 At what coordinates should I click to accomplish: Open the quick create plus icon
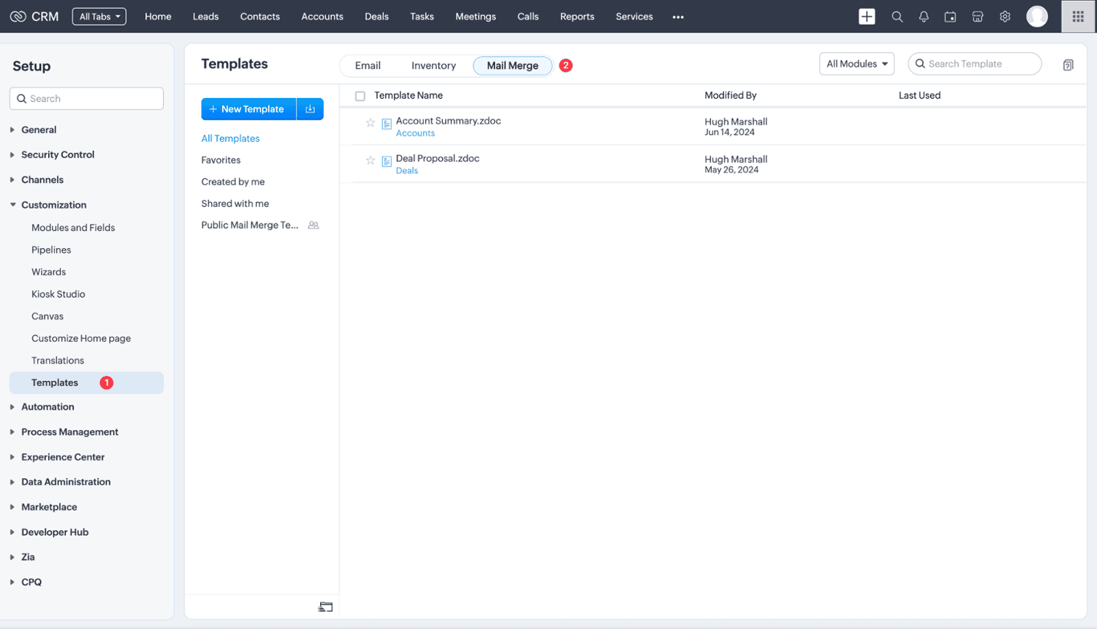[x=867, y=16]
